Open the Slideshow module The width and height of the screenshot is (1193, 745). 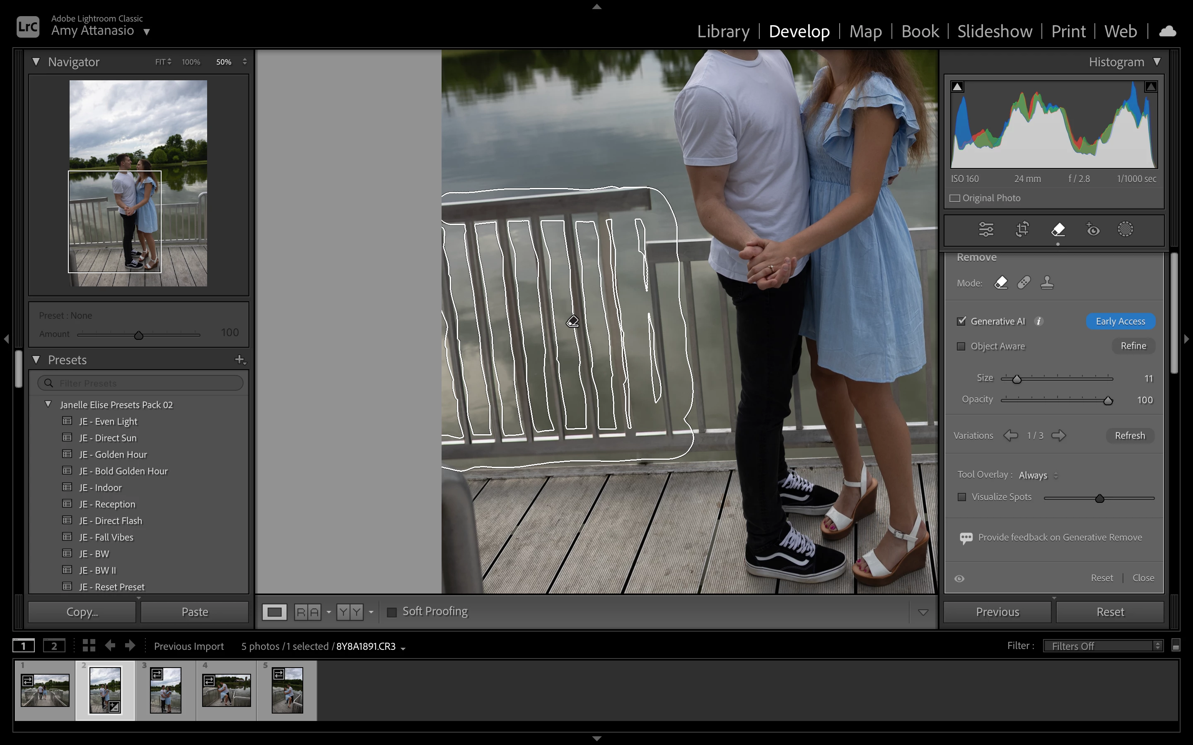tap(994, 31)
